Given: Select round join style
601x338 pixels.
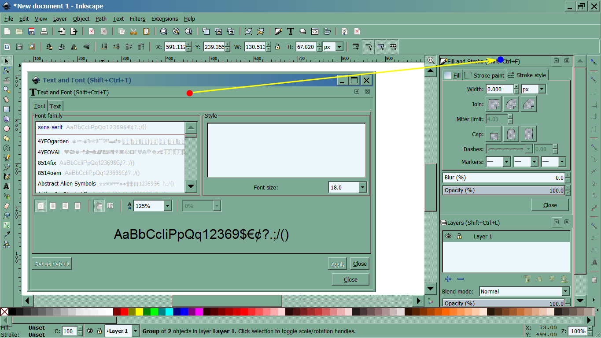Looking at the screenshot, I should click(x=511, y=104).
